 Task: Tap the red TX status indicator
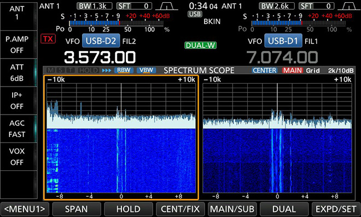(x=48, y=39)
